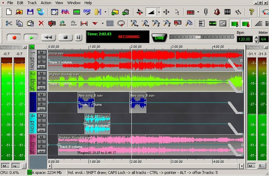Create a new project with the blank page icon
This screenshot has width=269, height=176.
point(9,12)
